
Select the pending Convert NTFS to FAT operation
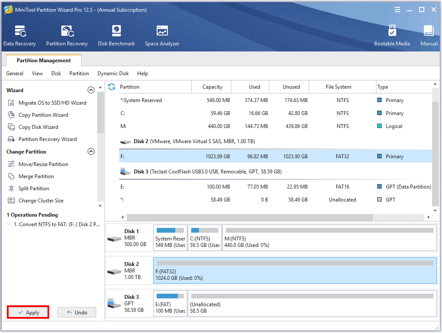point(57,224)
